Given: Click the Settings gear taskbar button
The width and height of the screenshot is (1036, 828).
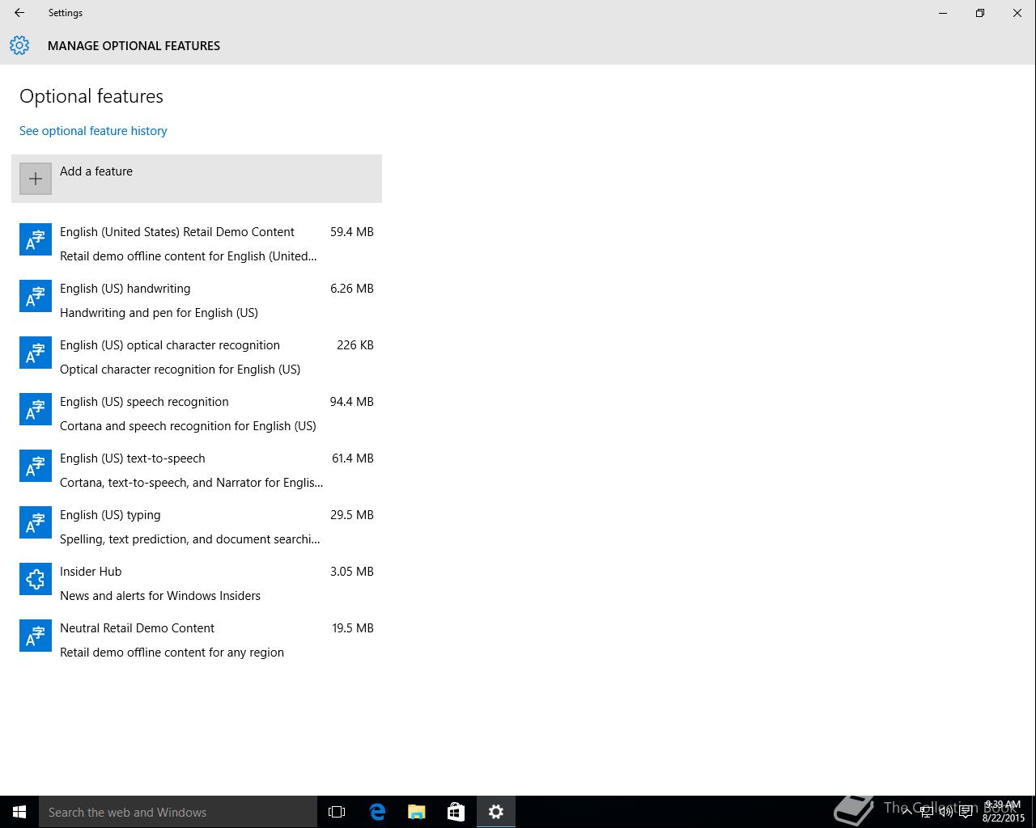Looking at the screenshot, I should 496,812.
